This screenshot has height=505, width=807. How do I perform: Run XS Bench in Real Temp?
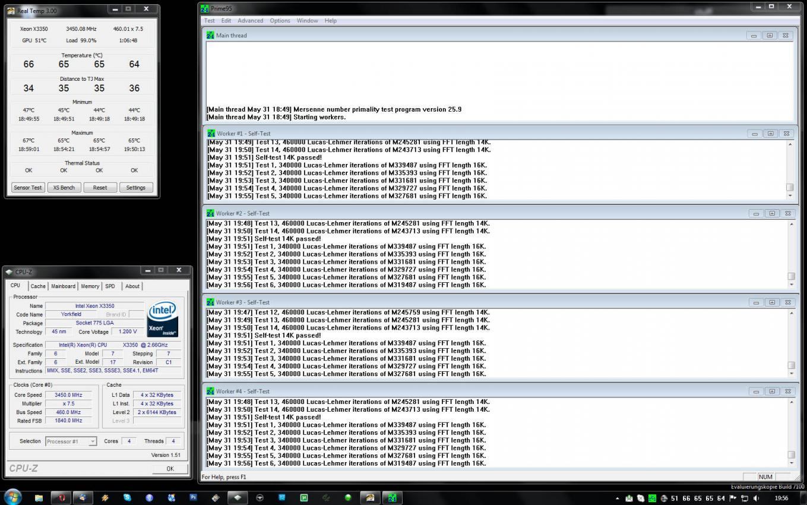[64, 188]
